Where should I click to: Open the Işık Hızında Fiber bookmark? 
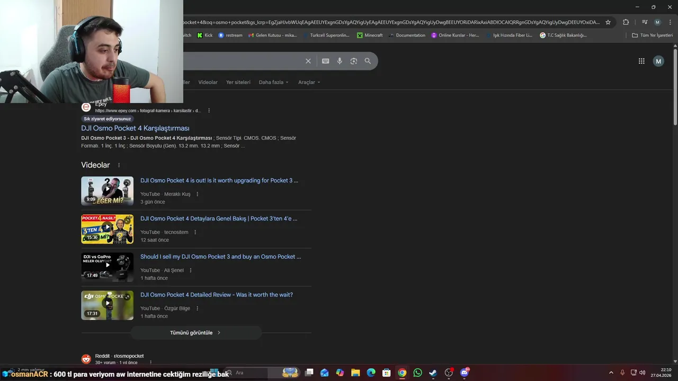[509, 35]
